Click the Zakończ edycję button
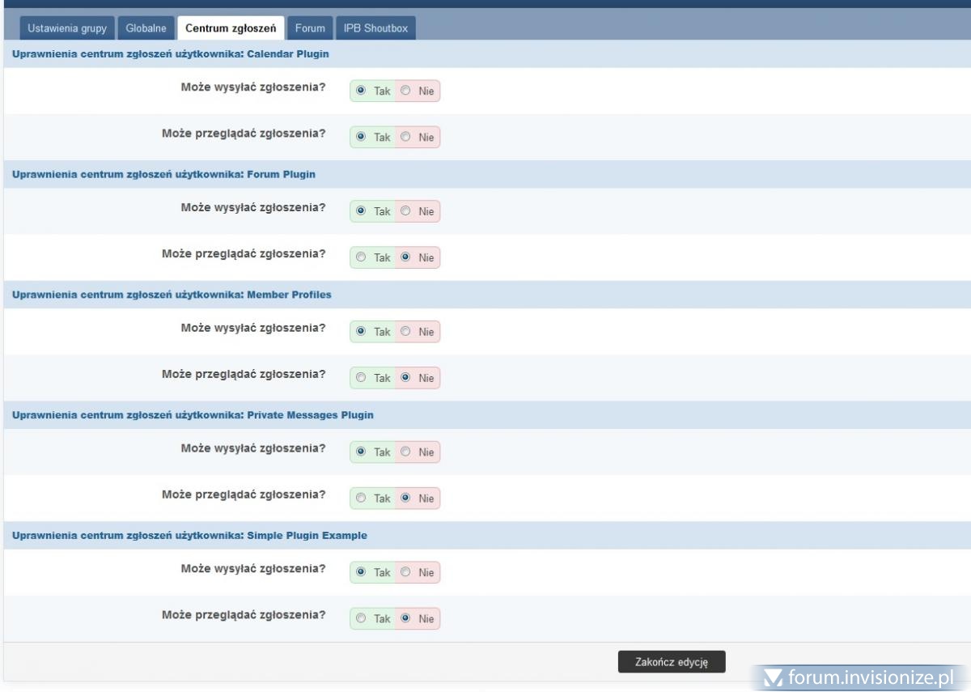Screen dimensions: 971x692 (x=672, y=661)
